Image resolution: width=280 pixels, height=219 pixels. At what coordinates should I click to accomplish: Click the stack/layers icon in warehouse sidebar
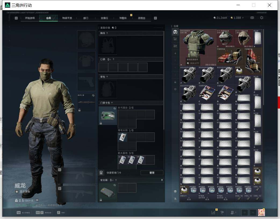tap(175, 192)
